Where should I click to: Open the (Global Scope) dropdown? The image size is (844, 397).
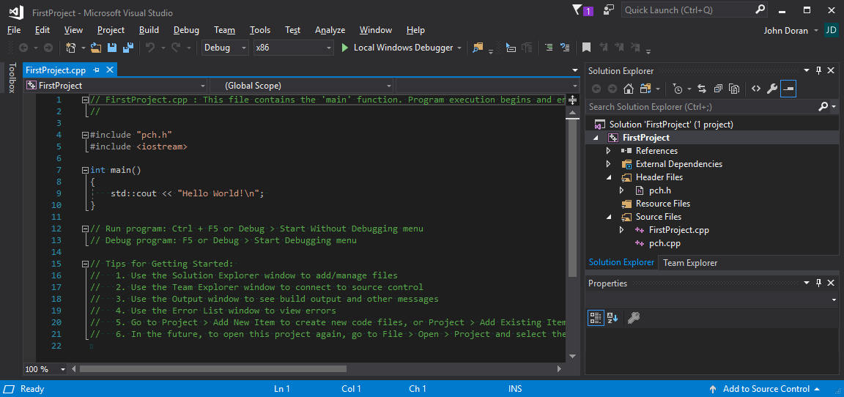click(301, 86)
